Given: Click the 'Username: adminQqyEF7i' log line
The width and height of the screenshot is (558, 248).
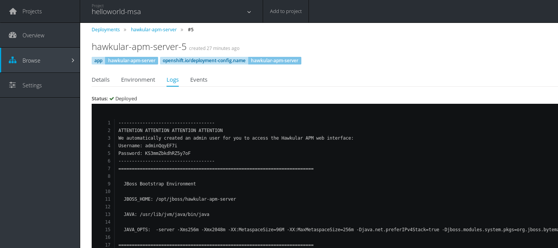Looking at the screenshot, I should 148,146.
